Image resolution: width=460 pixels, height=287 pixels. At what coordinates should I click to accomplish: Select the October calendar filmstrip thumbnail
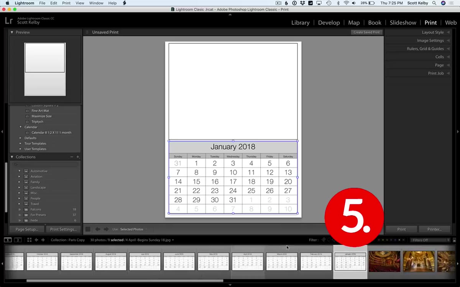42,262
